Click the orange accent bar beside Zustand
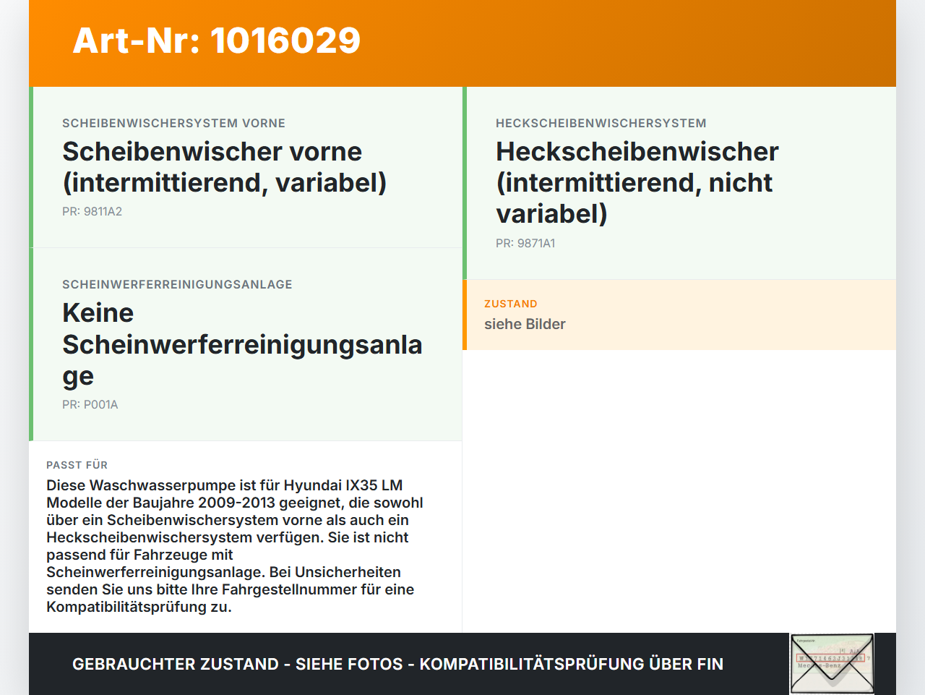This screenshot has height=695, width=925. [464, 315]
